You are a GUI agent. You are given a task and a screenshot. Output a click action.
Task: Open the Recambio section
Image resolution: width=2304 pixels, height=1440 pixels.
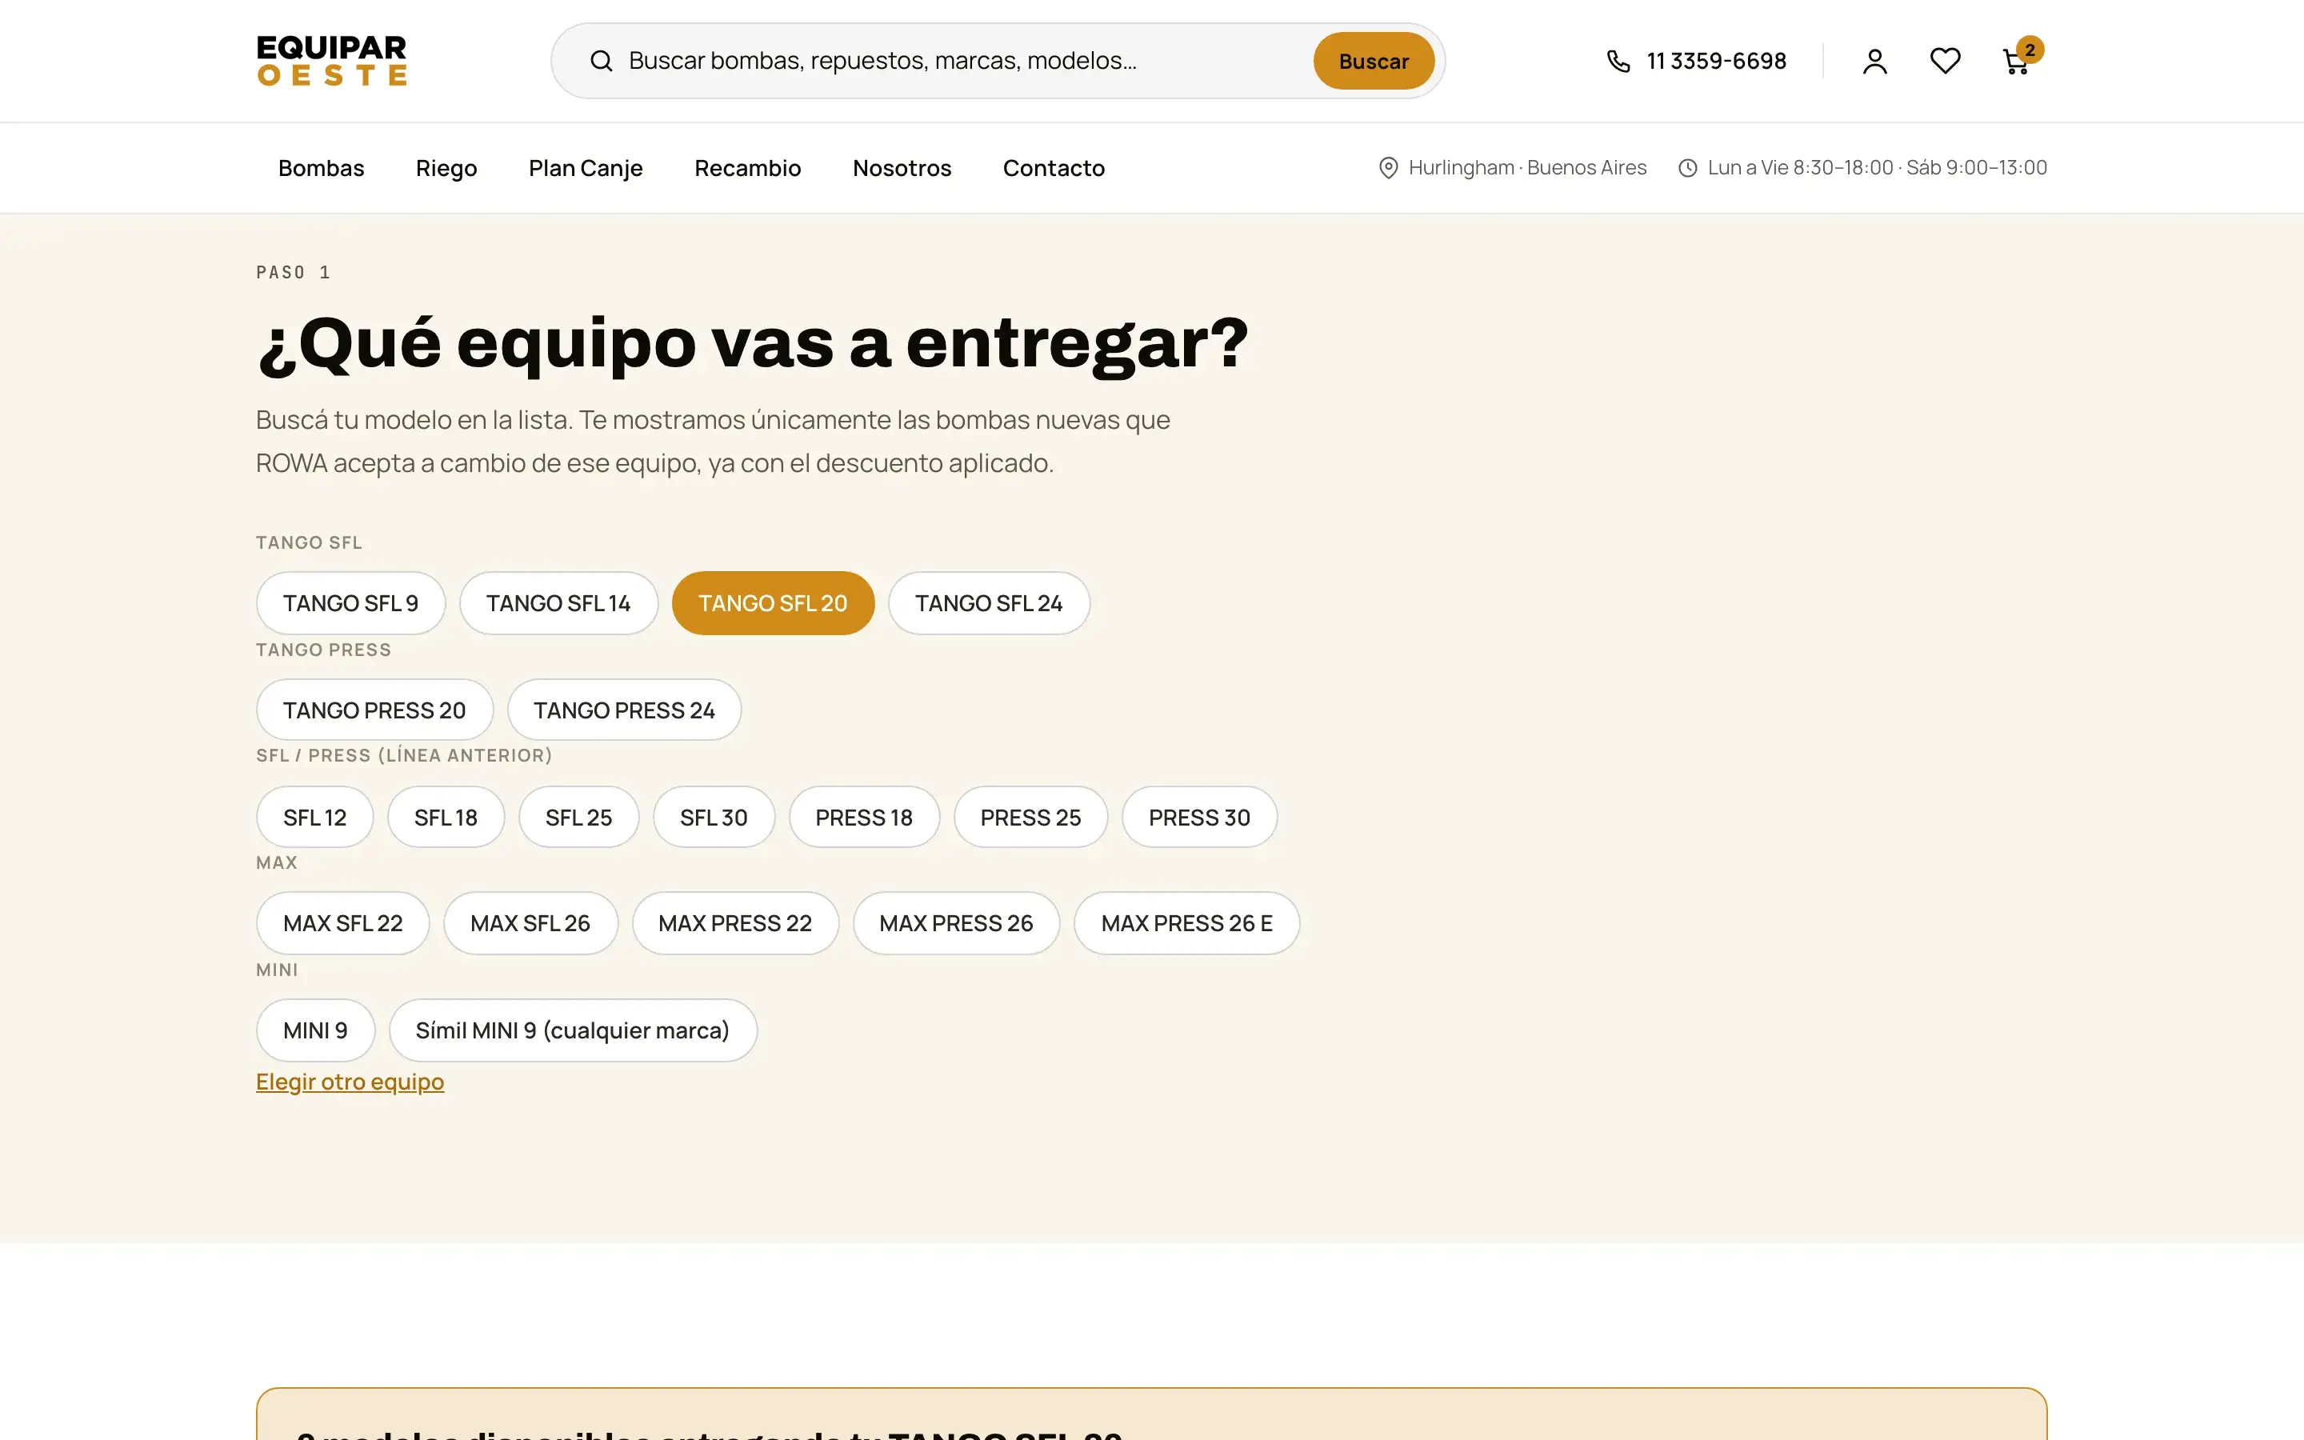pyautogui.click(x=747, y=168)
